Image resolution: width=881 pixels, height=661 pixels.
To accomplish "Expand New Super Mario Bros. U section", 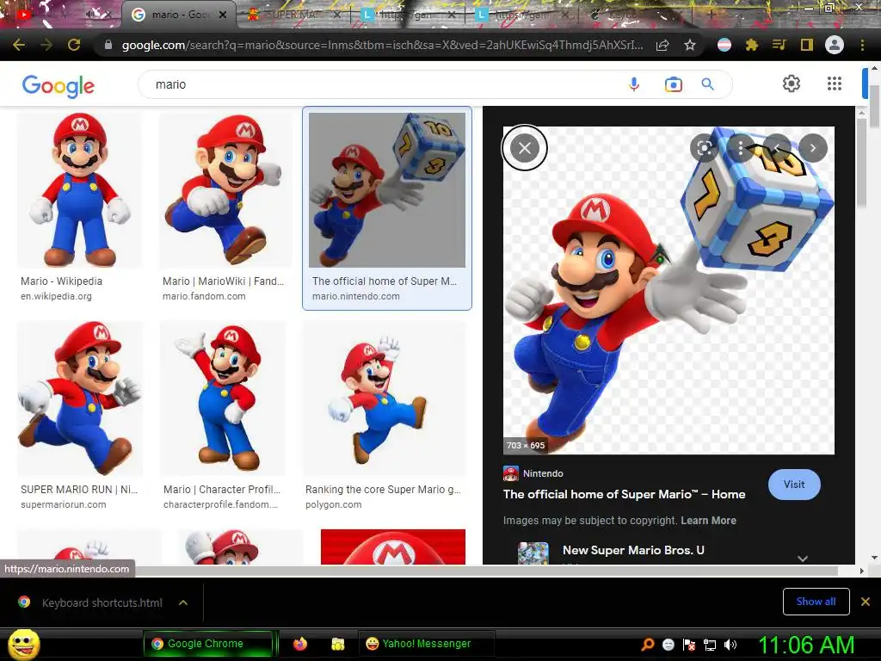I will click(803, 558).
